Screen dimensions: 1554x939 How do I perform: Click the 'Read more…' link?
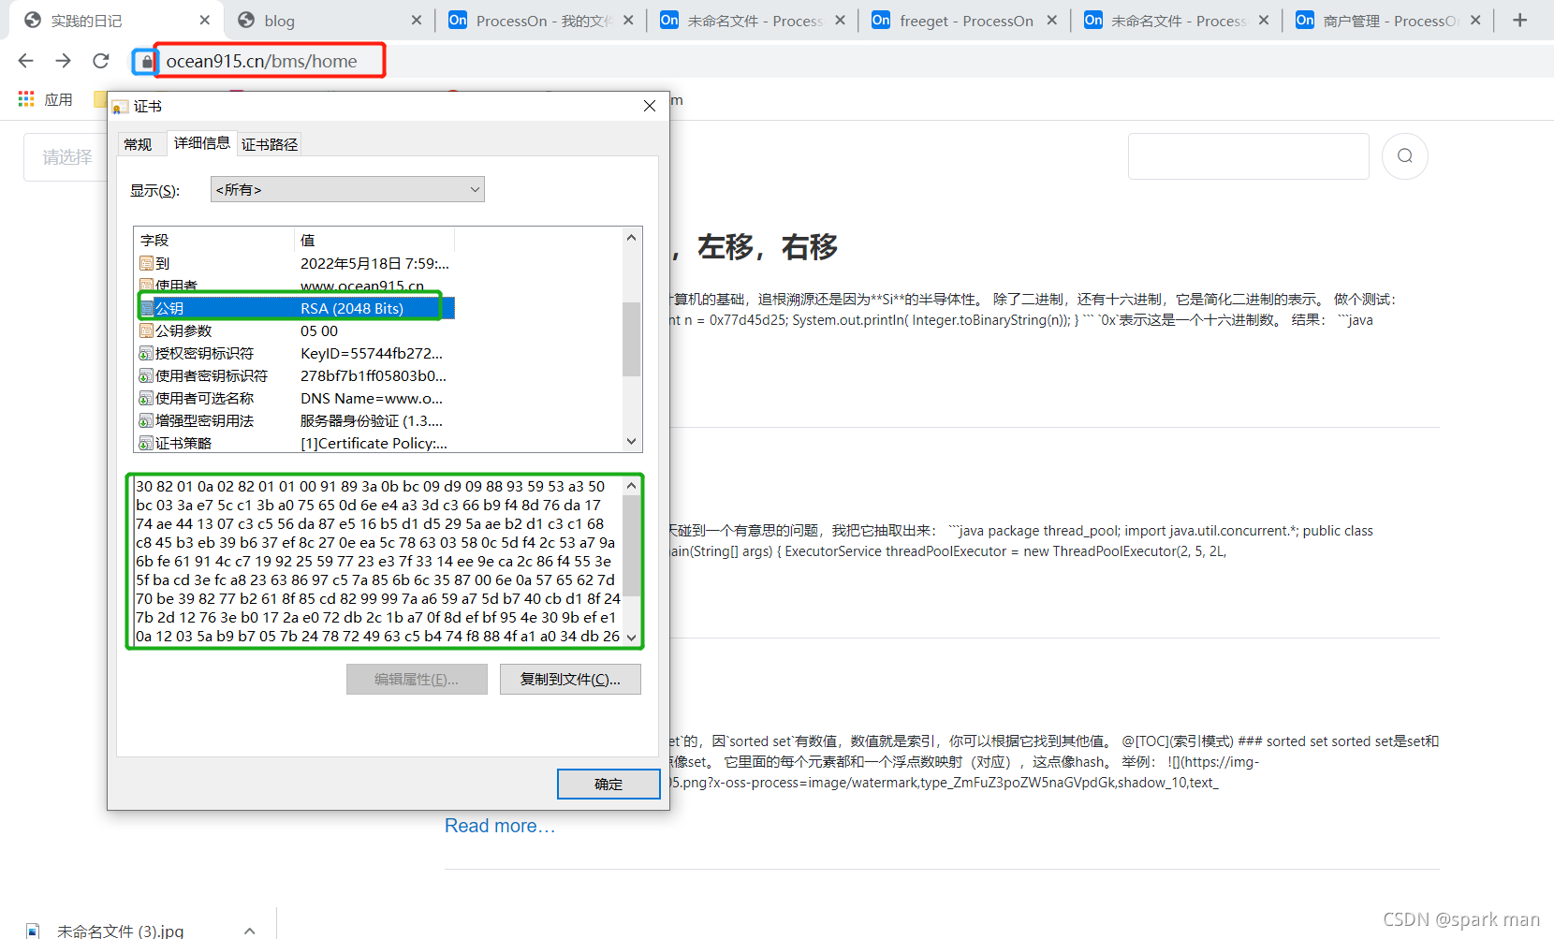pyautogui.click(x=500, y=826)
